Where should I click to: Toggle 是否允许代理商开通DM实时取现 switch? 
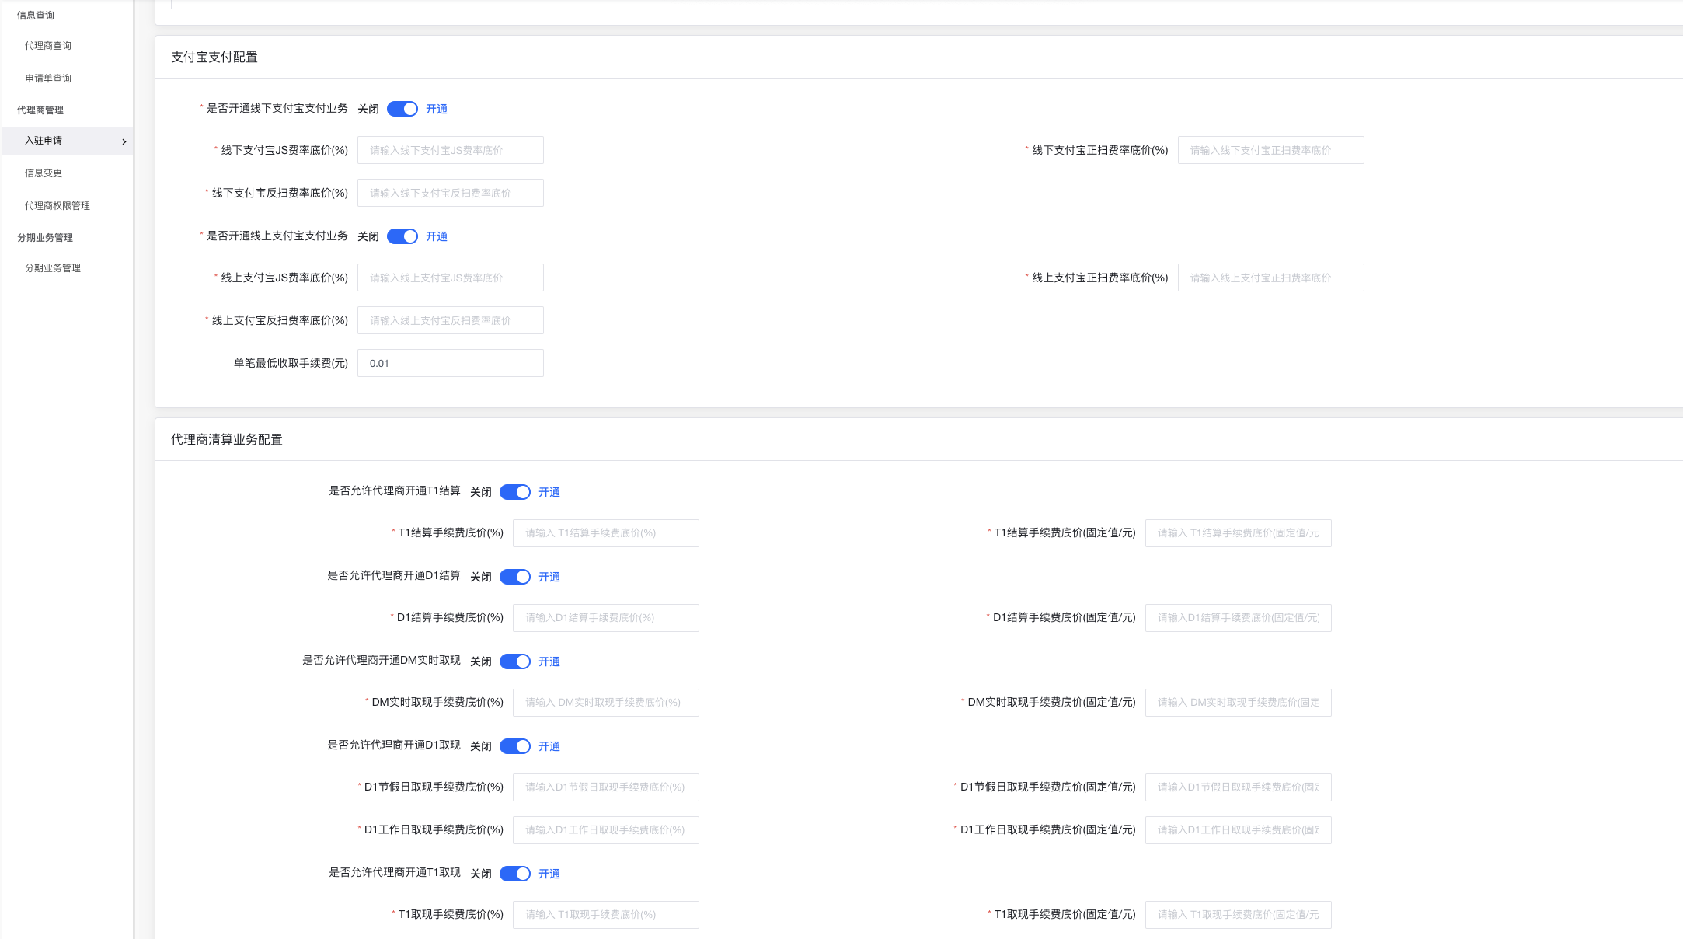point(515,661)
